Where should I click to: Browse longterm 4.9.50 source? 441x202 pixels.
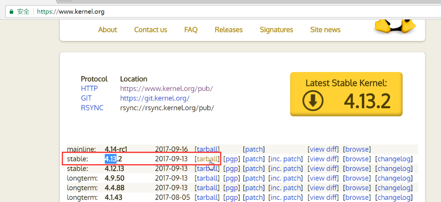pos(357,178)
